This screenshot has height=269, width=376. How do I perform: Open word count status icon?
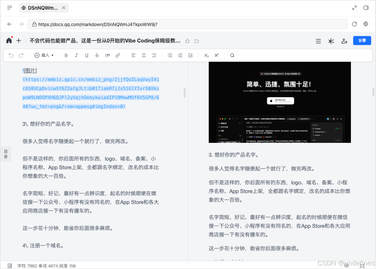click(10, 266)
